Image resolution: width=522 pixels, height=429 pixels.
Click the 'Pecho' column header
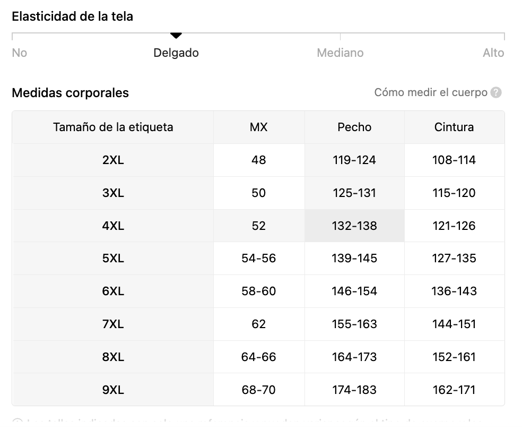tap(354, 127)
